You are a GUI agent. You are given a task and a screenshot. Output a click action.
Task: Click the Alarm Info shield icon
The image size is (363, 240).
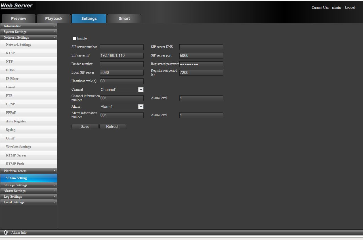pos(6,233)
